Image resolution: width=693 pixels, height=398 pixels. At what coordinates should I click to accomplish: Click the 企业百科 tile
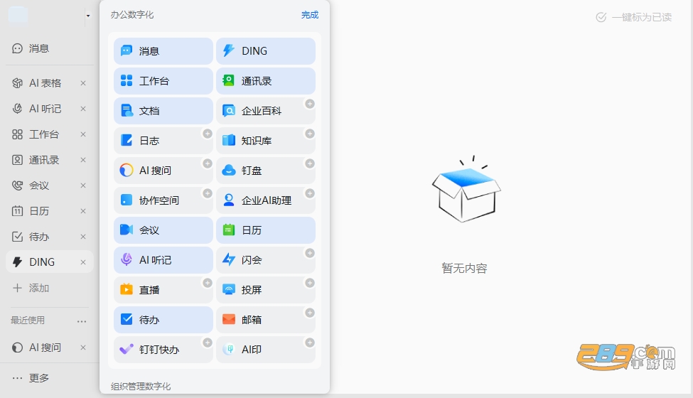[266, 110]
